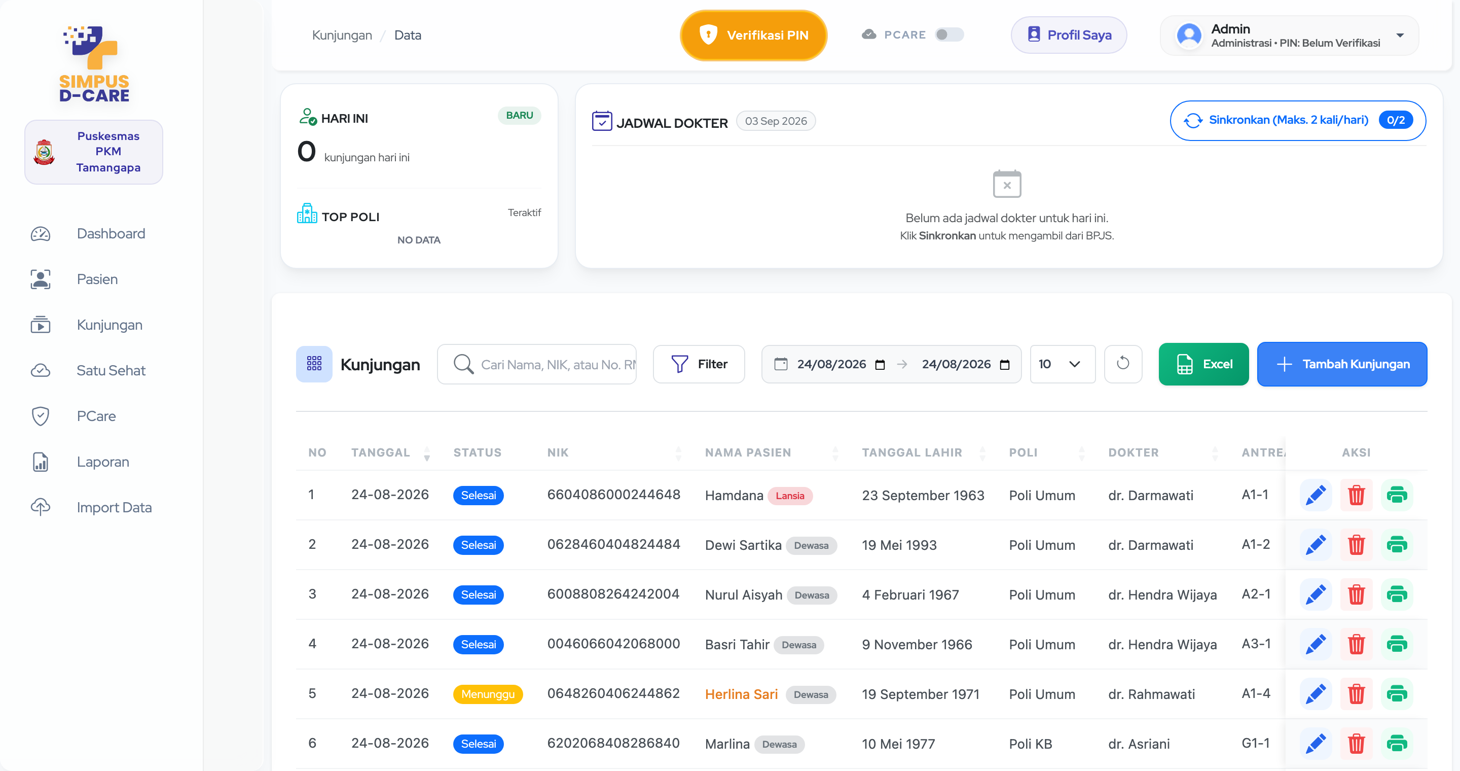Click the Kunjungan breadcrumb link
The width and height of the screenshot is (1460, 771).
342,35
